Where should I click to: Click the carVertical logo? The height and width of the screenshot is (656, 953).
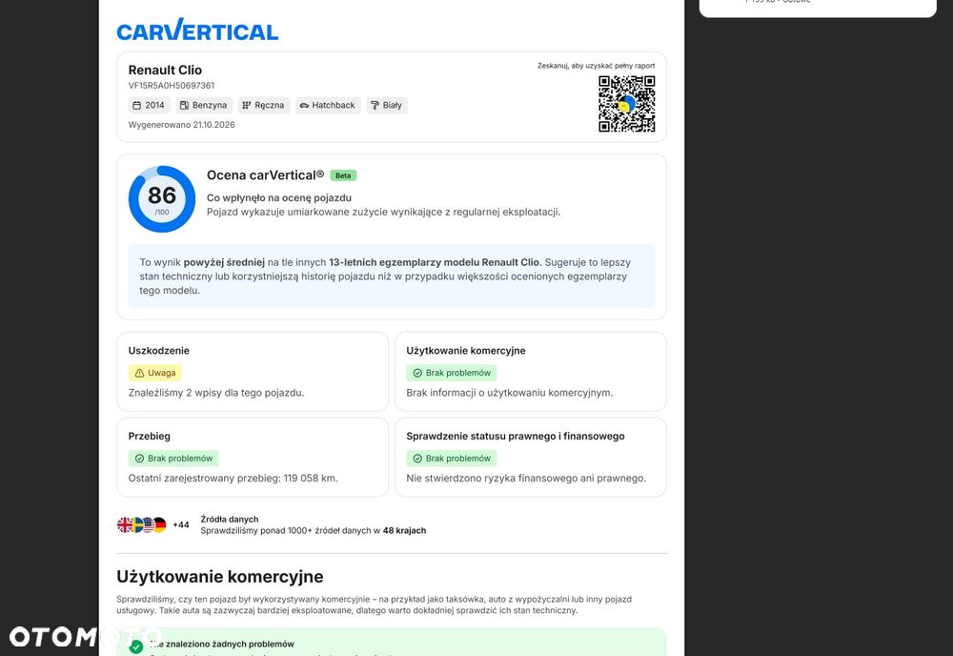[197, 30]
